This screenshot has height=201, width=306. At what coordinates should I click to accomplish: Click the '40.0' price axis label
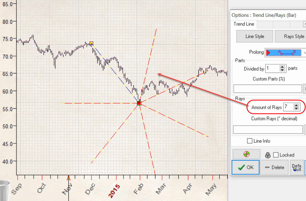7,161
